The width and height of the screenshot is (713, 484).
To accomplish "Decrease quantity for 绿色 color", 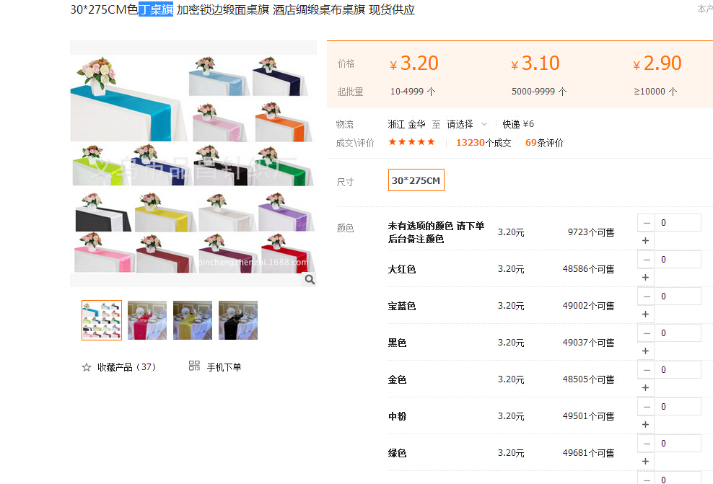I will 646,444.
